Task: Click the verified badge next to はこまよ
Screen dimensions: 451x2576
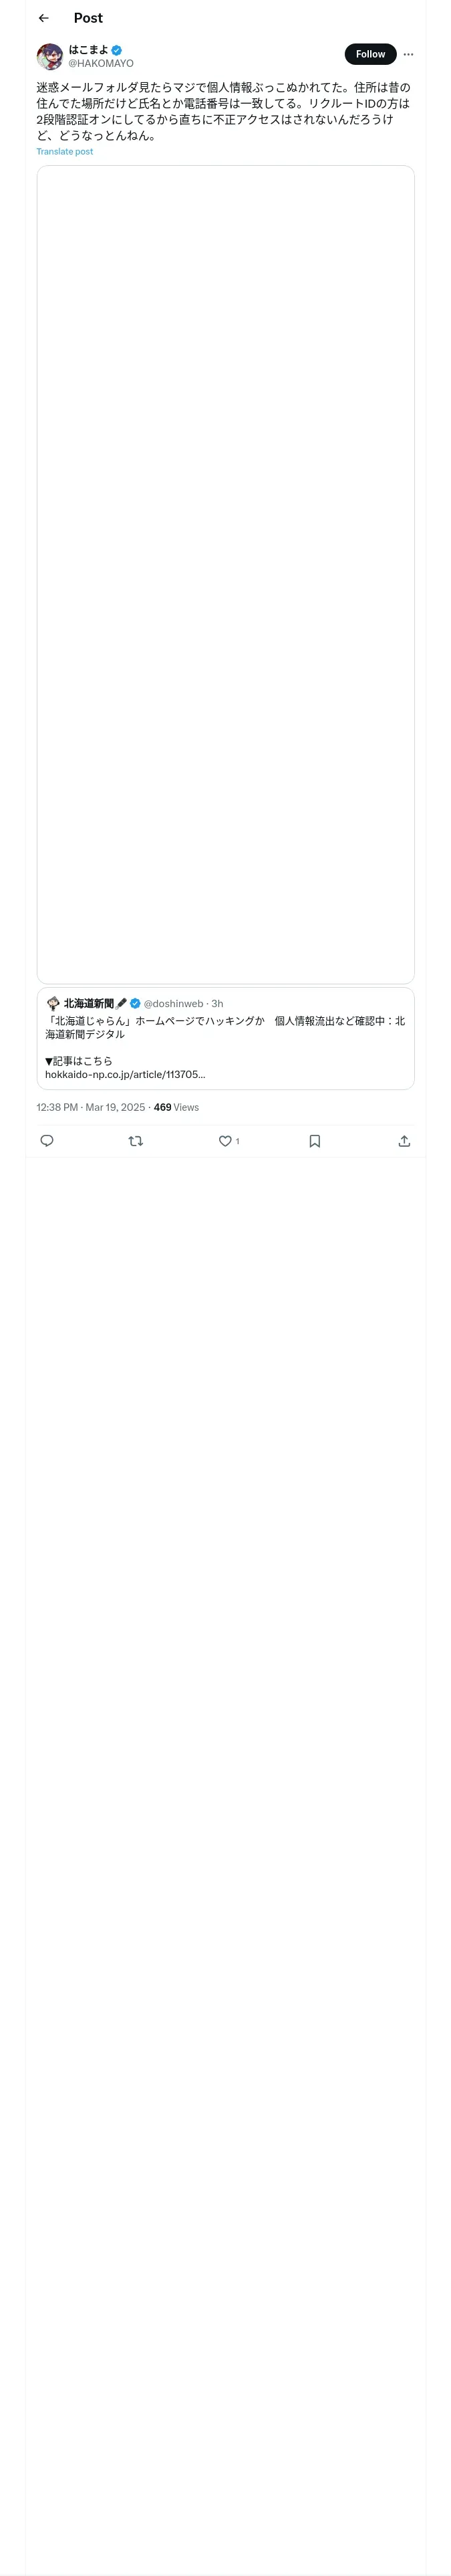Action: click(117, 50)
